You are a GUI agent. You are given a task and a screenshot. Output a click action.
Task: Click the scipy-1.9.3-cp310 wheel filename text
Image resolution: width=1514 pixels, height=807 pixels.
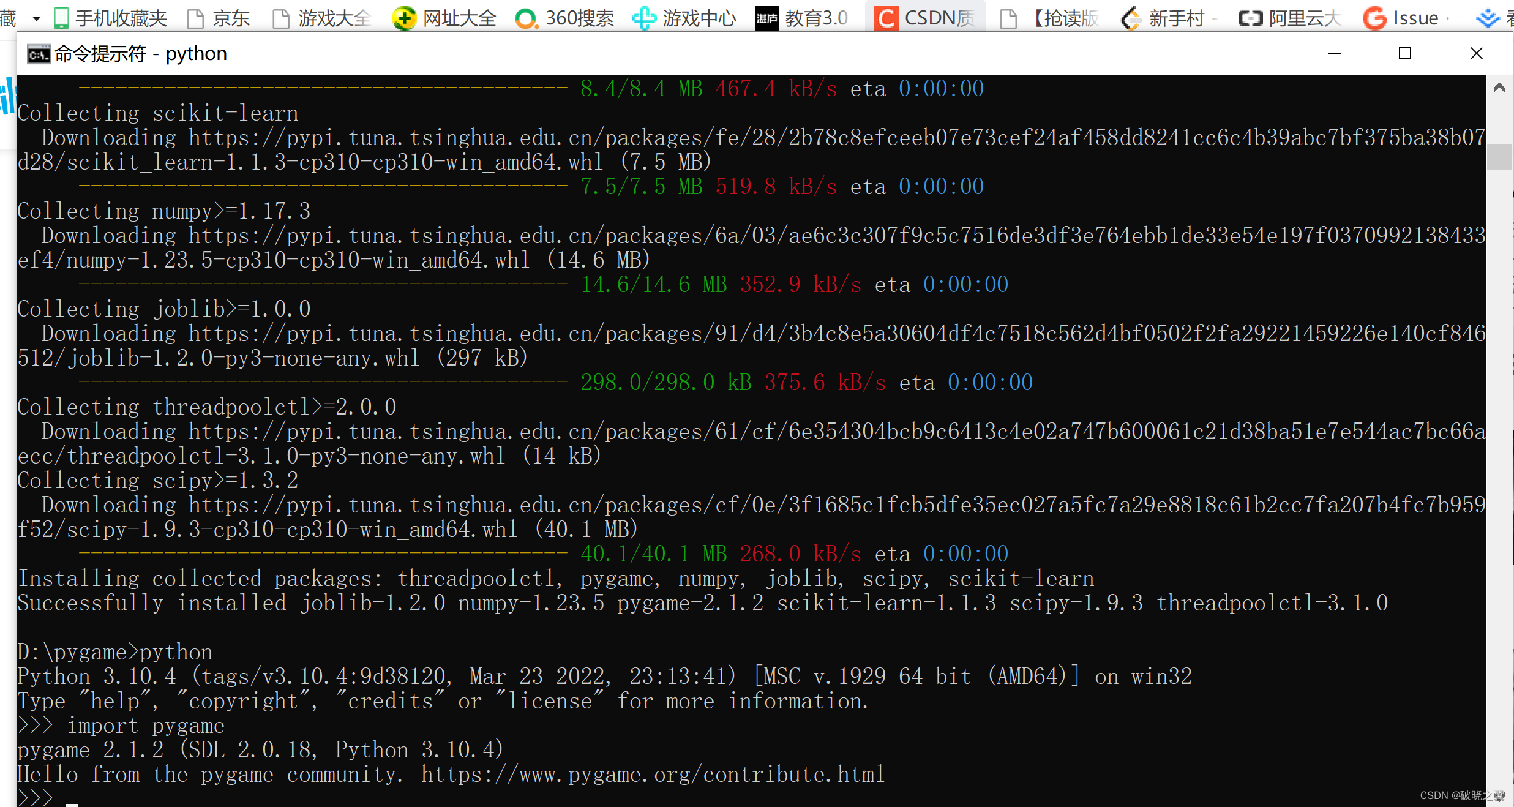(x=291, y=530)
